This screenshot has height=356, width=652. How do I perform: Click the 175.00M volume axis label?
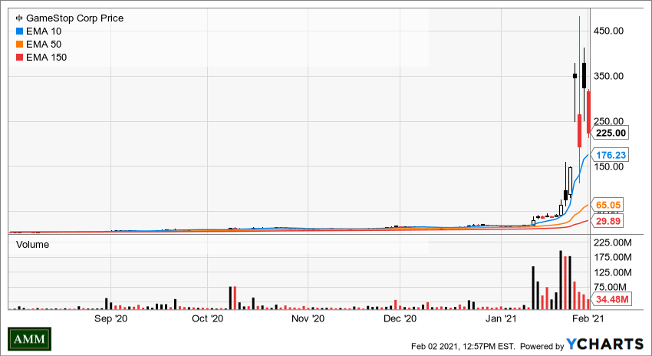point(613,258)
